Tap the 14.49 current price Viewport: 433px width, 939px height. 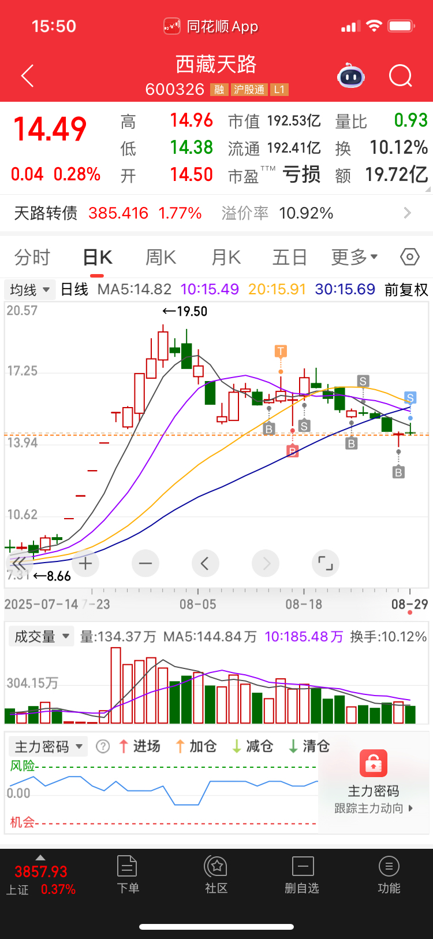click(50, 129)
